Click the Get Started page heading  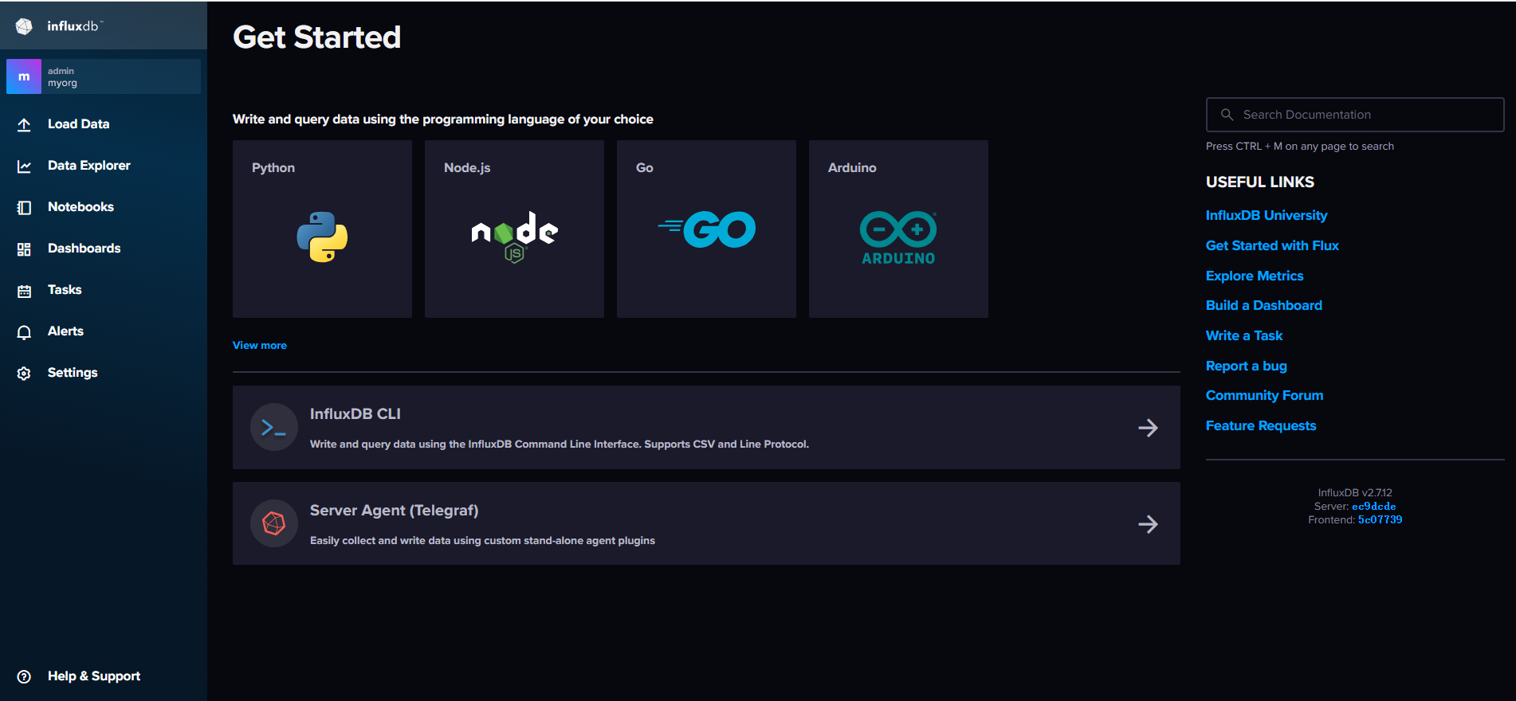pyautogui.click(x=316, y=37)
